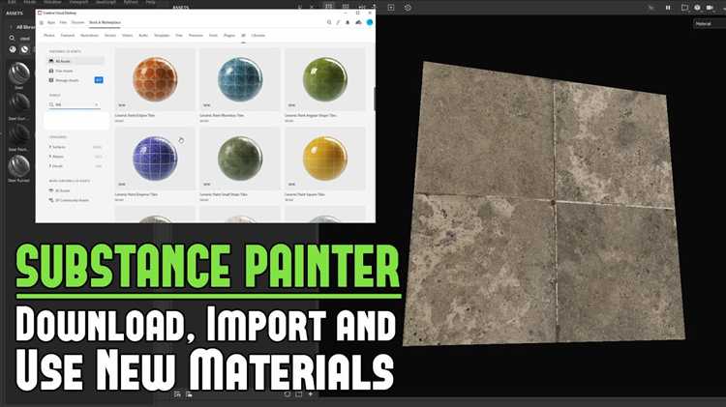This screenshot has height=407, width=726.
Task: Select the dark green tile material thumbnail
Action: tap(240, 159)
